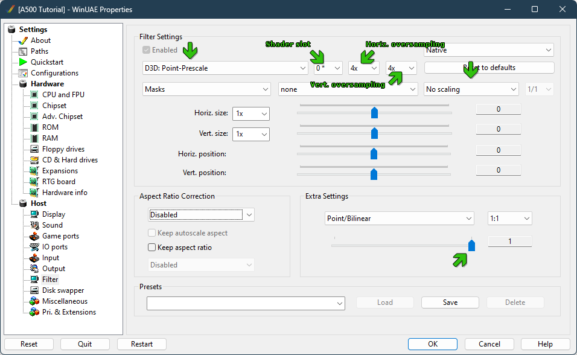Click the Pri. & Extensions icon

tap(34, 312)
